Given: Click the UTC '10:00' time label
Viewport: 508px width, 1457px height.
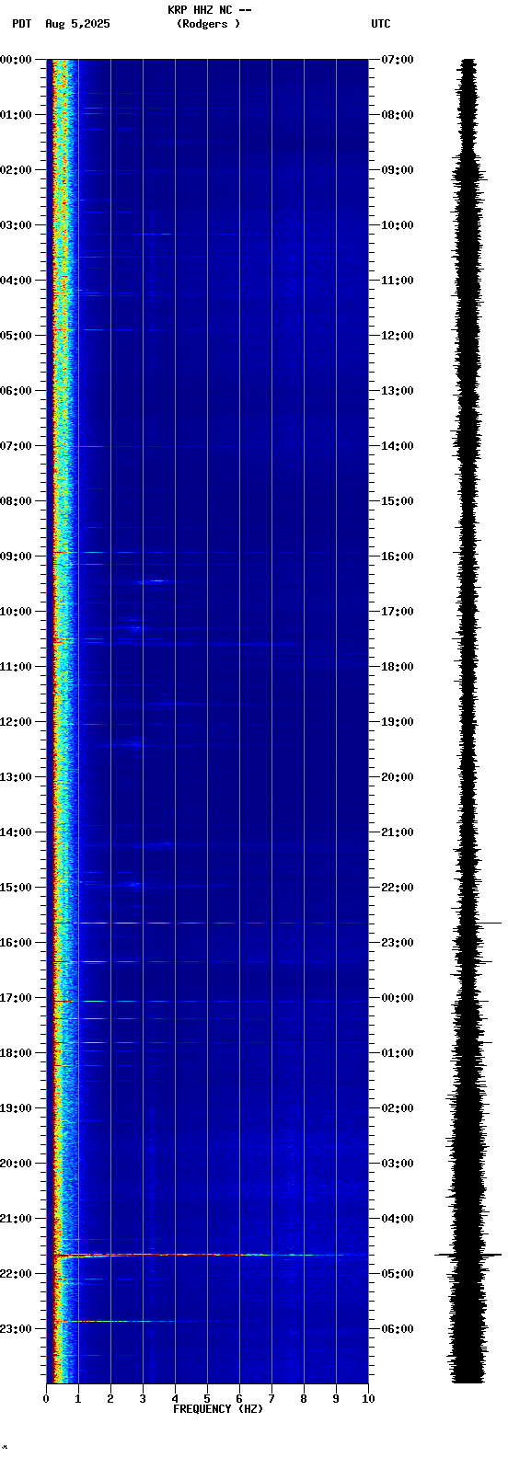Looking at the screenshot, I should (x=398, y=225).
